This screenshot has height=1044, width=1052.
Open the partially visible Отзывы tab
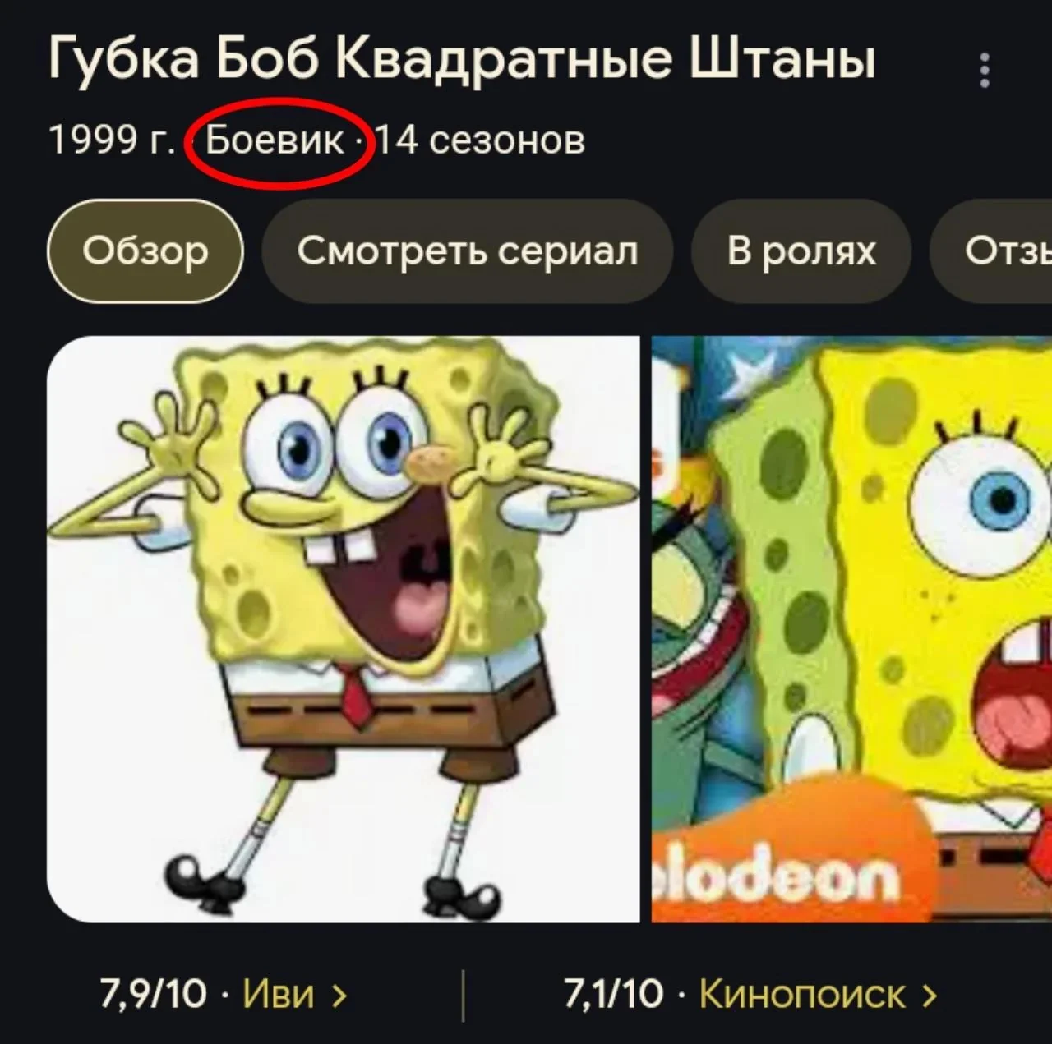[991, 251]
